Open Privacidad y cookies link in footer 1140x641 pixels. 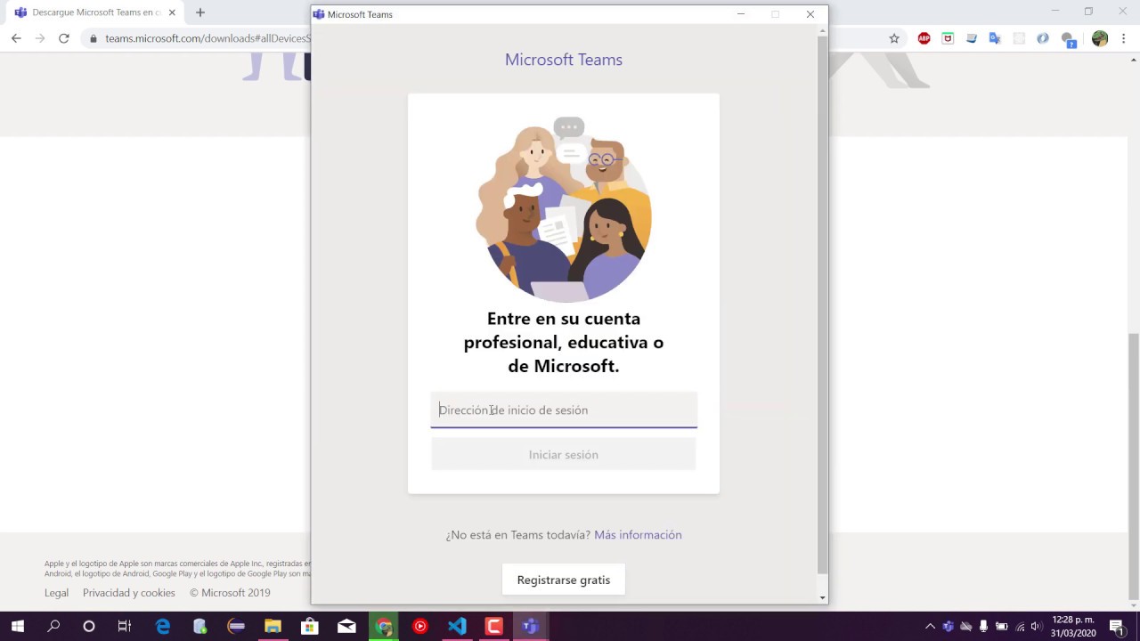[129, 593]
